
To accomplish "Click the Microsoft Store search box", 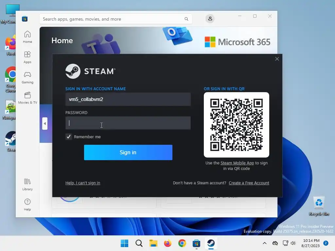I will click(x=115, y=19).
